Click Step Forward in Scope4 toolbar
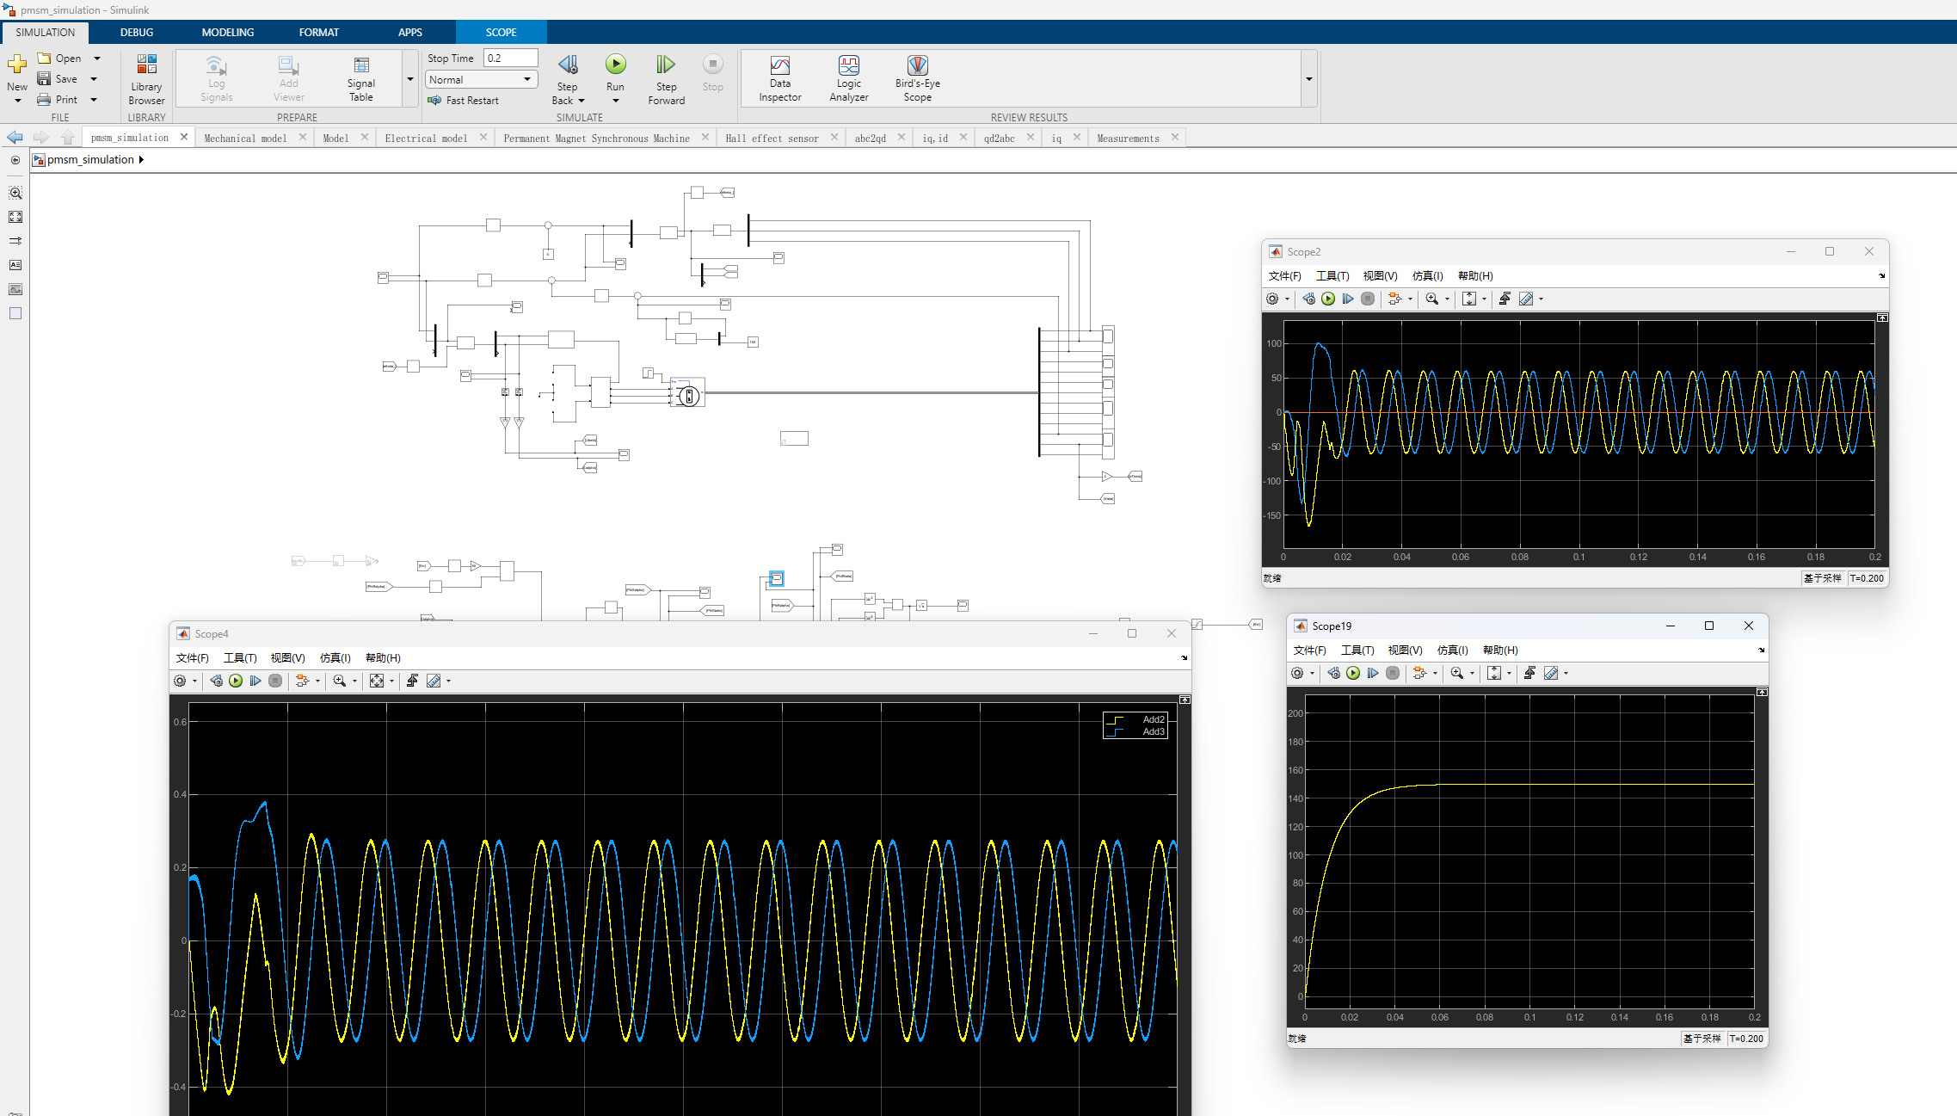Screen dimensions: 1957x1116 [255, 681]
